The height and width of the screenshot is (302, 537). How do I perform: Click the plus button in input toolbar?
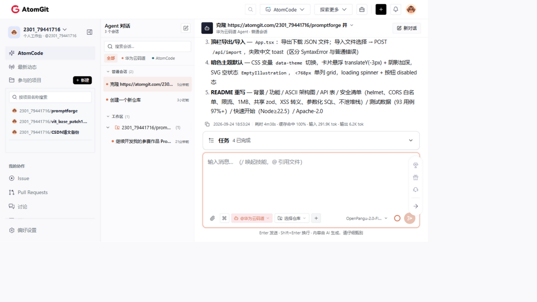click(316, 218)
